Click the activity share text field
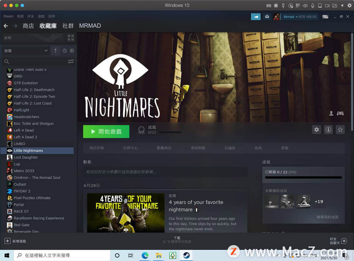Image resolution: width=354 pixels, height=261 pixels. coord(165,172)
